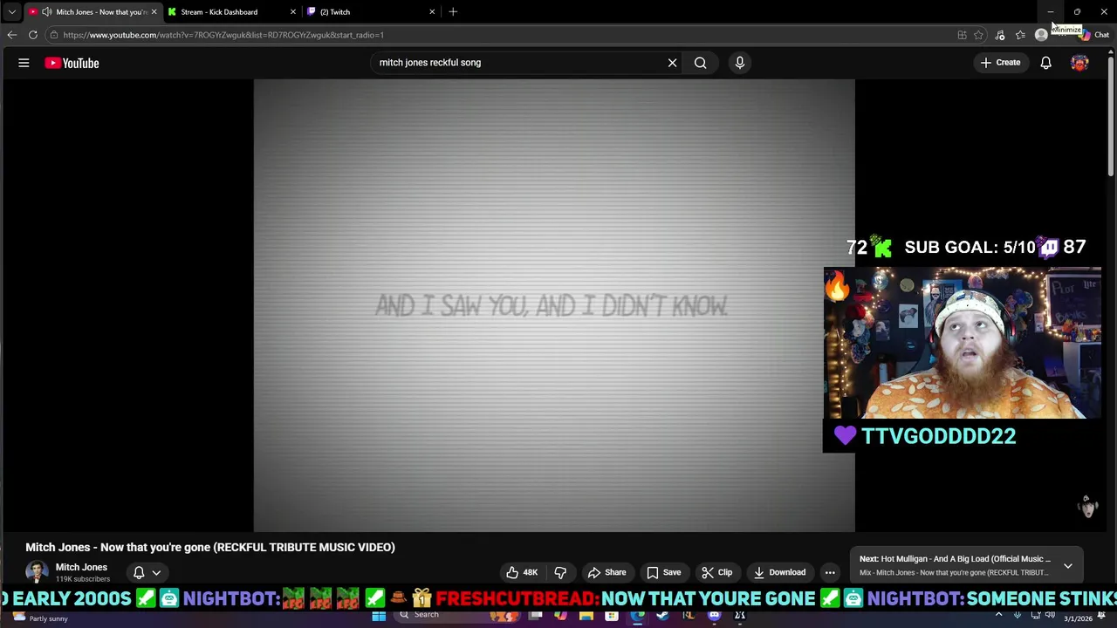The image size is (1117, 628).
Task: Save video to a playlist
Action: [664, 572]
